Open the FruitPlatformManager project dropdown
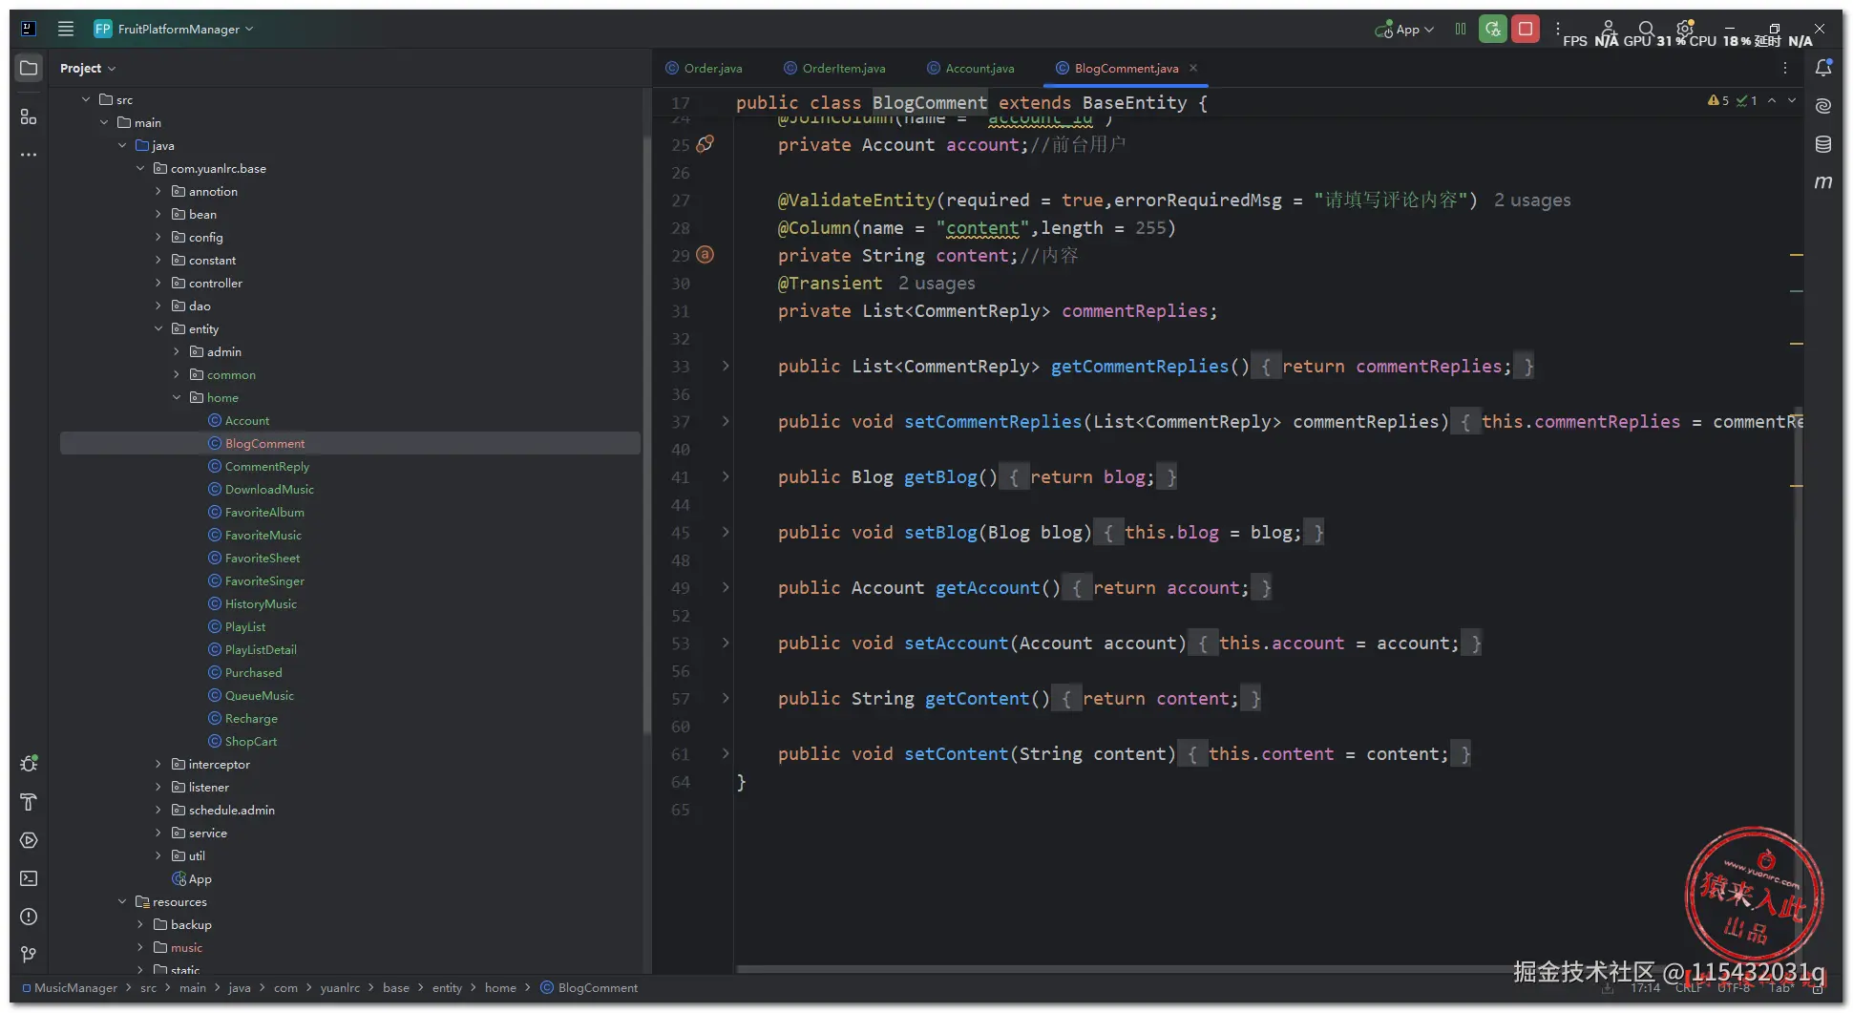This screenshot has height=1013, width=1853. click(x=175, y=29)
